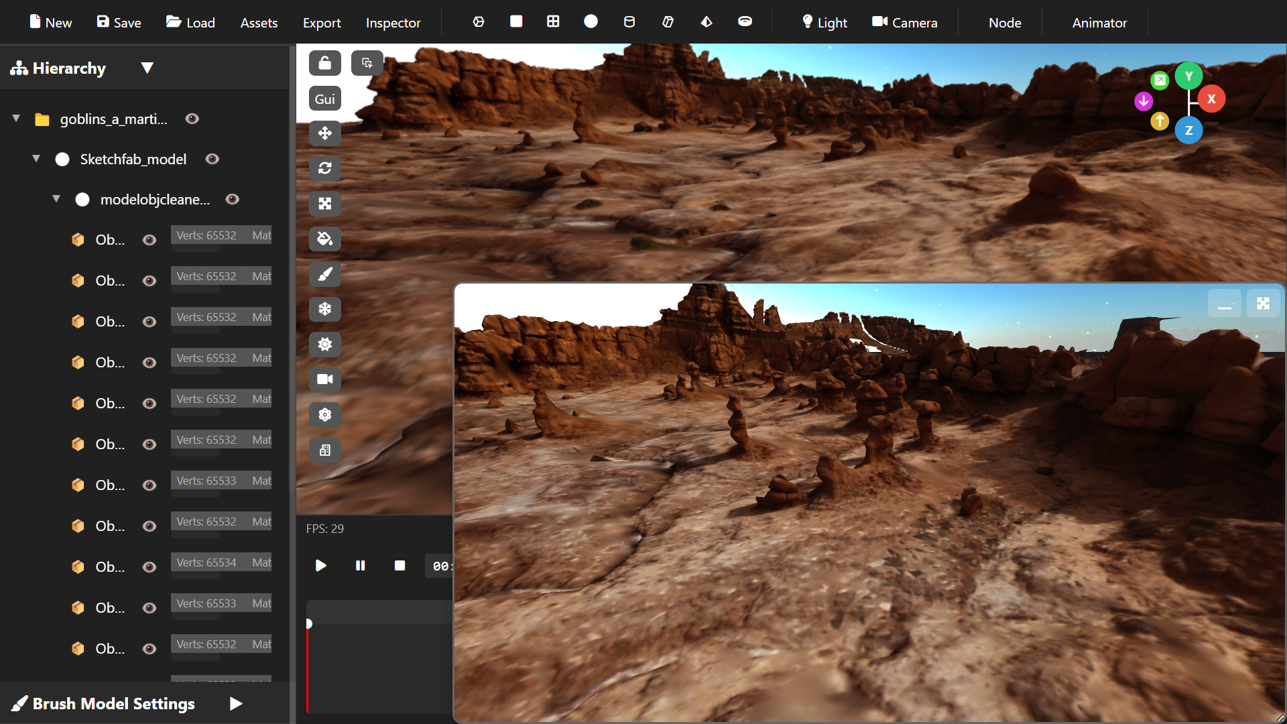Expand the Brush Model Settings panel
1287x724 pixels.
tap(235, 703)
